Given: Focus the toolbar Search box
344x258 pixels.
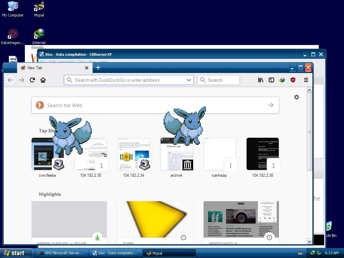Looking at the screenshot, I should coord(218,80).
